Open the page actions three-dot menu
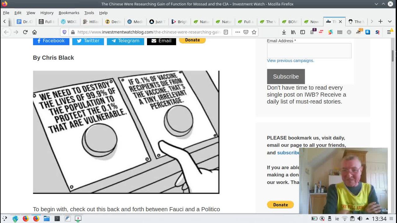 [x=237, y=32]
